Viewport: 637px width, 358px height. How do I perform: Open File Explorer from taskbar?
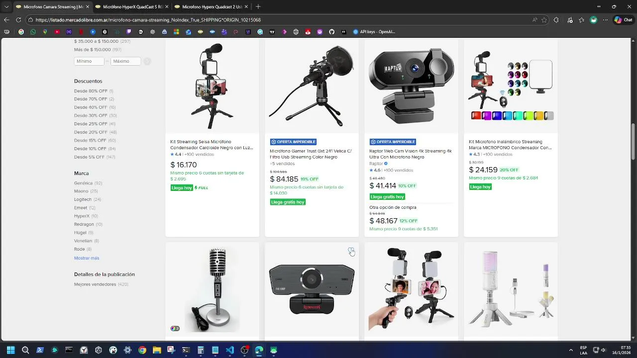coord(156,350)
